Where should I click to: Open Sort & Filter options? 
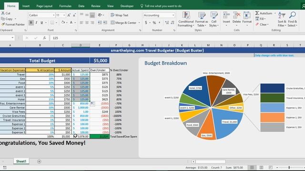click(282, 19)
